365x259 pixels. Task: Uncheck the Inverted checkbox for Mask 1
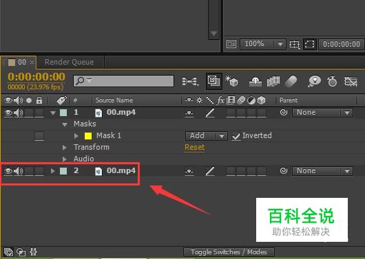click(x=236, y=136)
